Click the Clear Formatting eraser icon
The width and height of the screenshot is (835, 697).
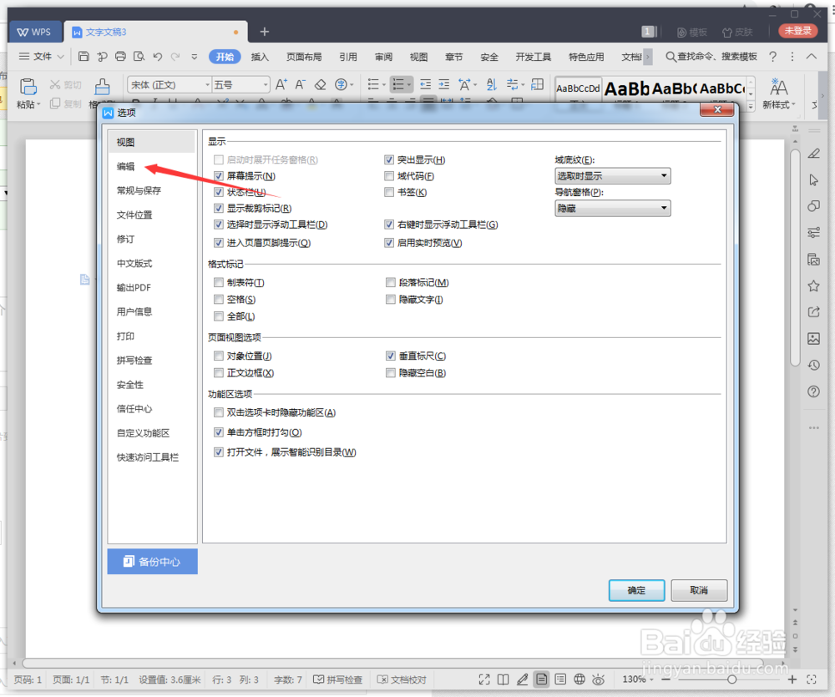pos(320,84)
